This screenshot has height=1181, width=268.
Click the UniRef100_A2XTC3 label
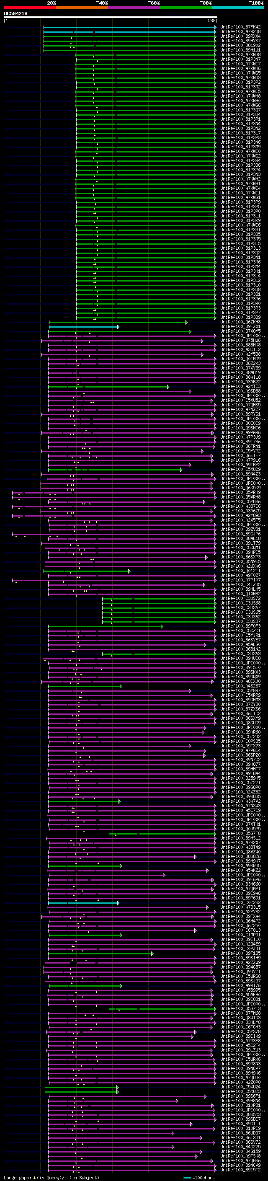pyautogui.click(x=240, y=387)
